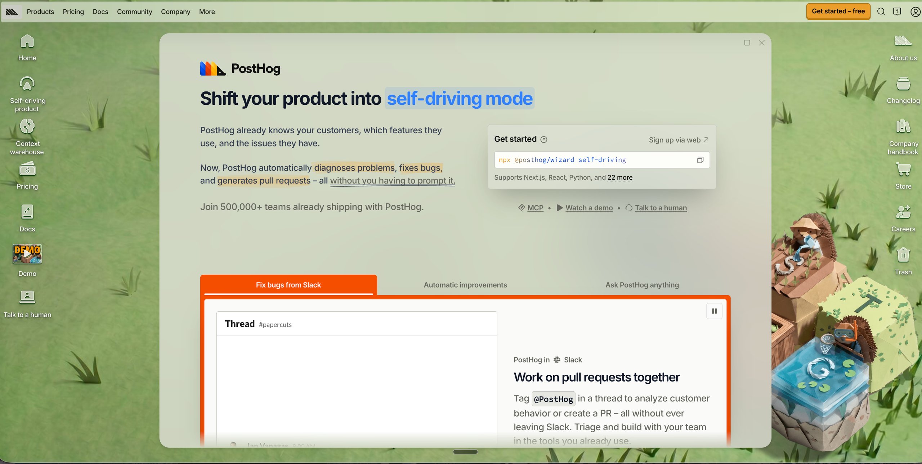
Task: Click the horizontal scrollbar handle at bottom
Action: (465, 451)
